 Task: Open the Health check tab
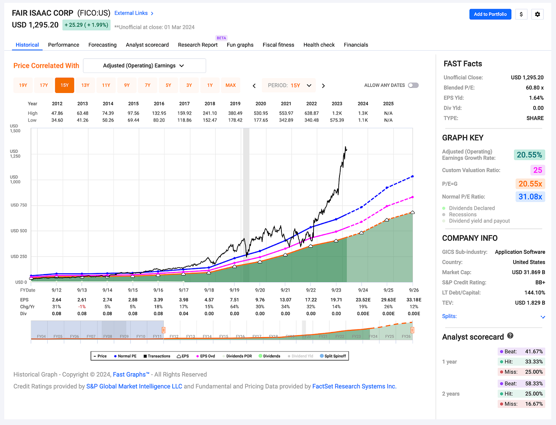tap(319, 45)
